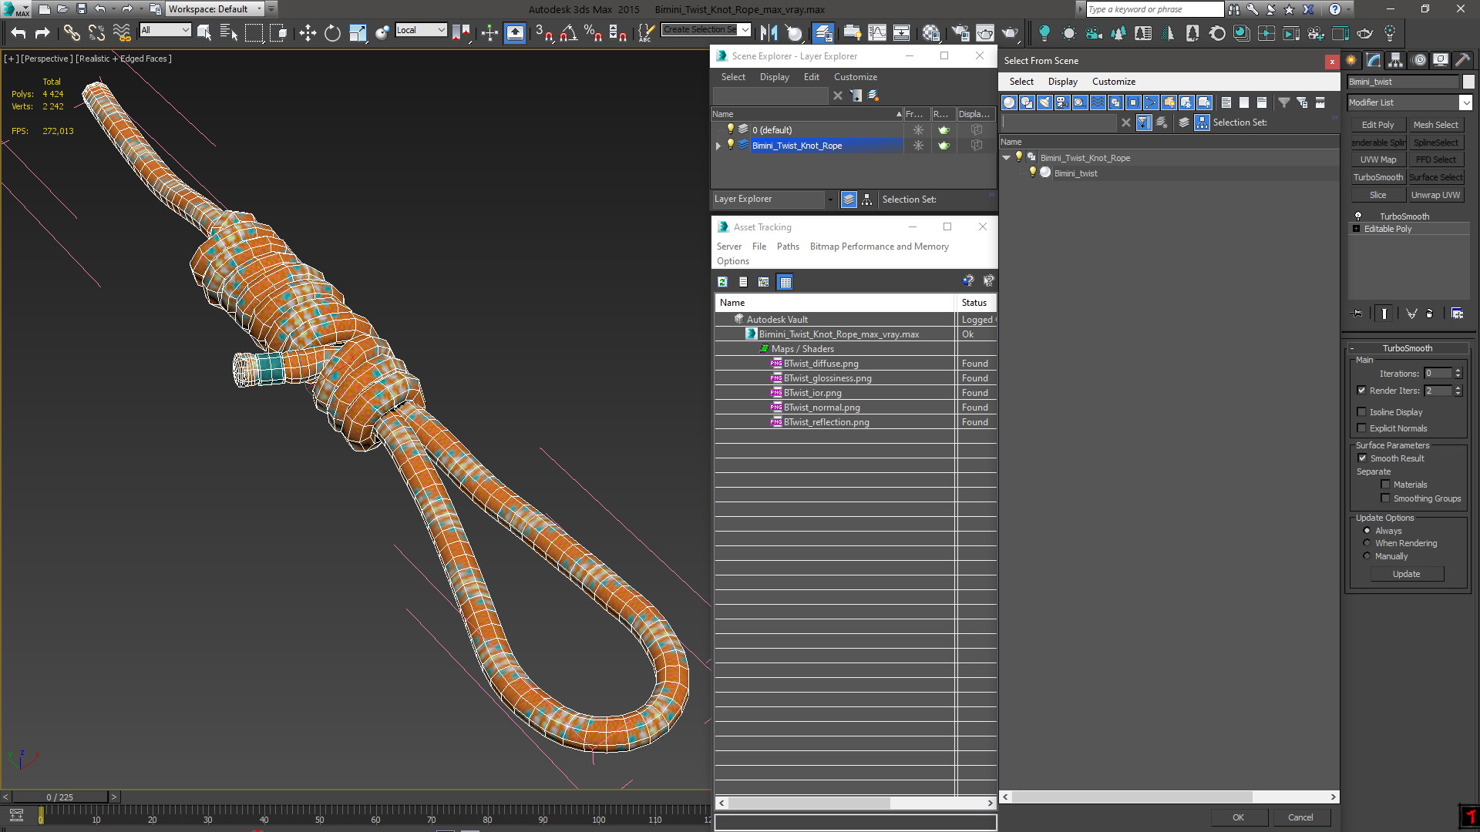This screenshot has height=832, width=1480.
Task: Enable the Explicit Normals checkbox
Action: pos(1361,428)
